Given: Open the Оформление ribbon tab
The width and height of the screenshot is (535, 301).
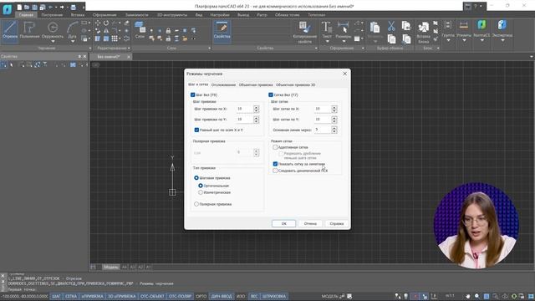Looking at the screenshot, I should click(104, 15).
